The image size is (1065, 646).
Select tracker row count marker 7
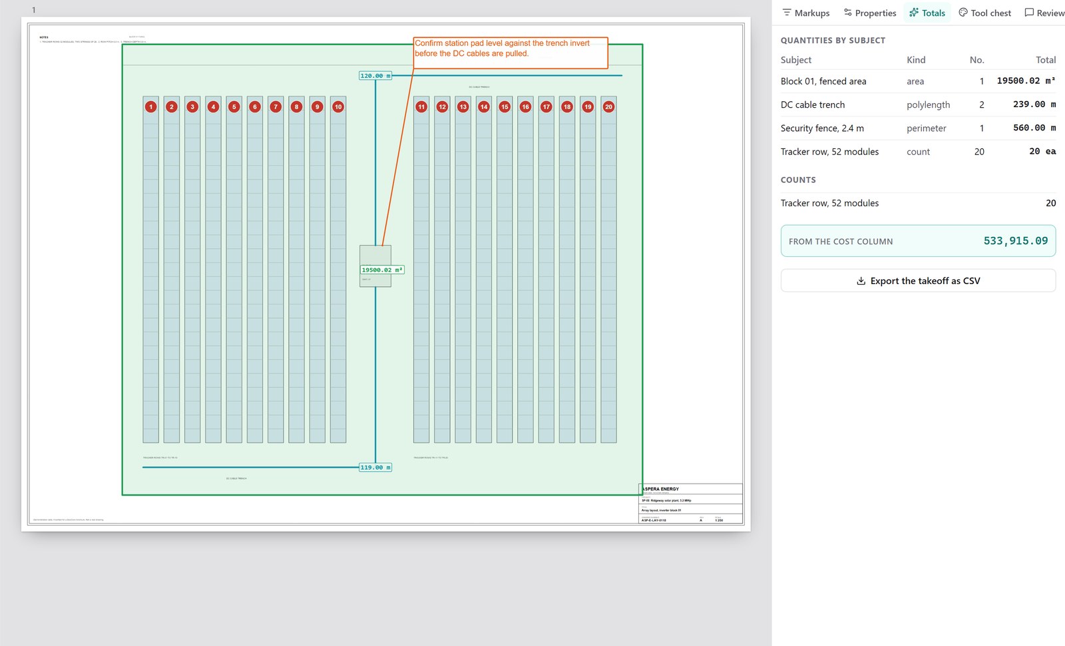pyautogui.click(x=276, y=106)
